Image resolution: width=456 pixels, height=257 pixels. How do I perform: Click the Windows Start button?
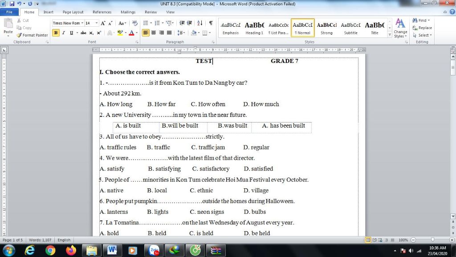tap(9, 250)
